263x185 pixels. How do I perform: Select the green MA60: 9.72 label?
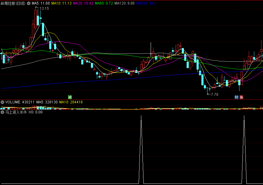104,3
